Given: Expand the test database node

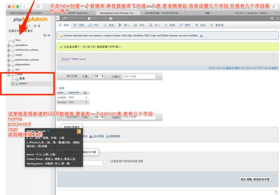Looking at the screenshot, I should [x=9, y=70].
